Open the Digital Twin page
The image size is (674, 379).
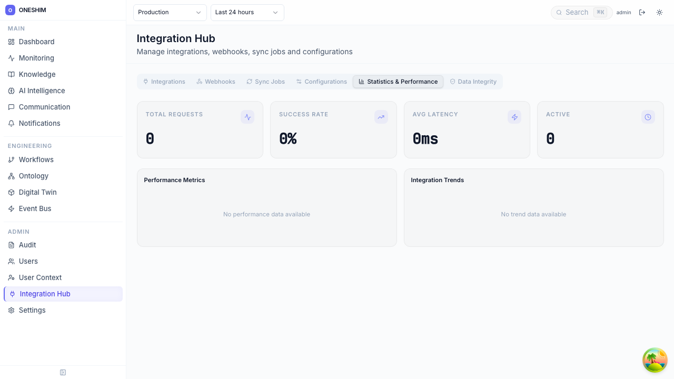click(37, 192)
